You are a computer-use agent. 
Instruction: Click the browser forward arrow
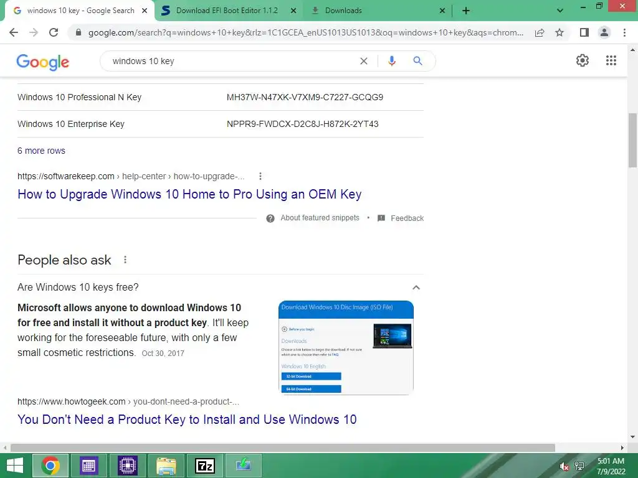[34, 32]
